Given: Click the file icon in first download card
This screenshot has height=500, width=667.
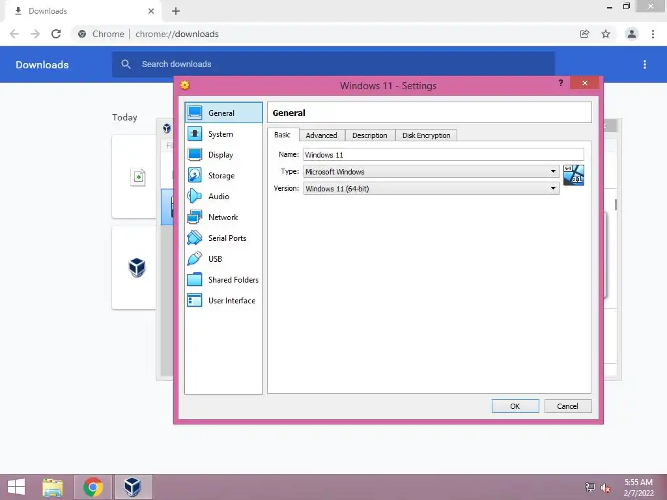Looking at the screenshot, I should point(138,177).
